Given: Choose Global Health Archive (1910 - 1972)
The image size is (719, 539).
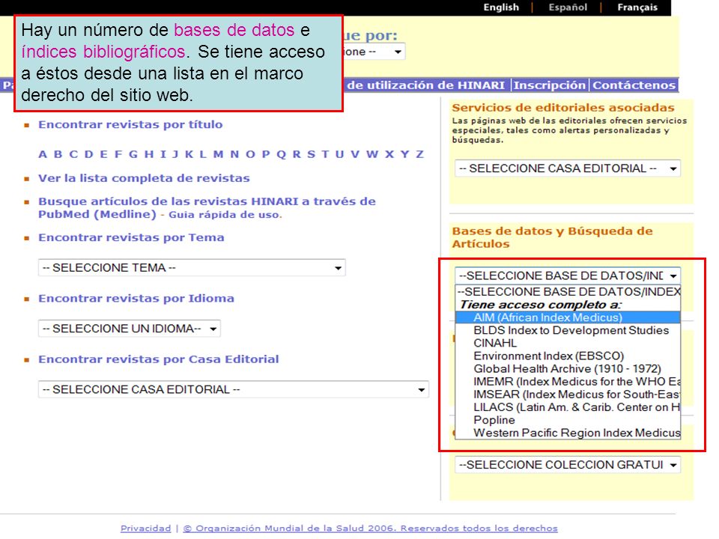Looking at the screenshot, I should tap(568, 369).
